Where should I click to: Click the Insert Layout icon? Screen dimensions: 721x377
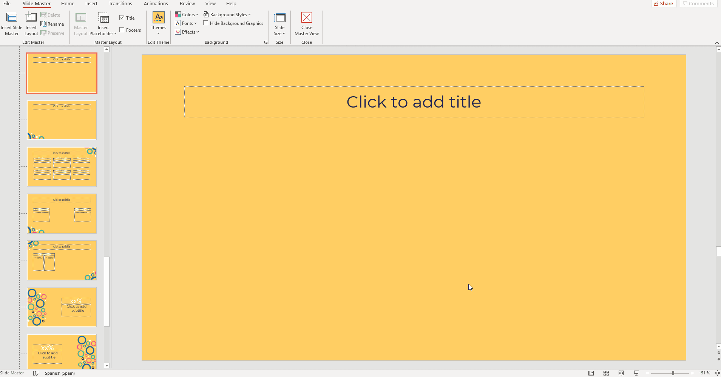pyautogui.click(x=31, y=18)
